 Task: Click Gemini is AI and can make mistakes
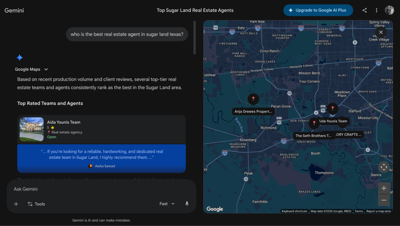(x=101, y=221)
